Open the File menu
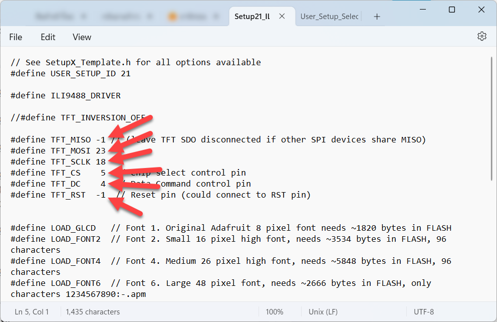 pos(16,37)
